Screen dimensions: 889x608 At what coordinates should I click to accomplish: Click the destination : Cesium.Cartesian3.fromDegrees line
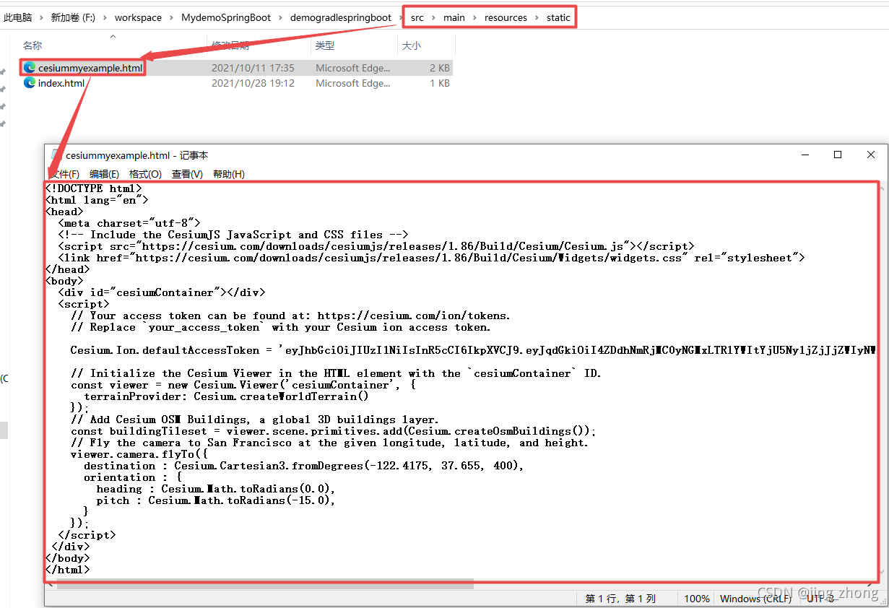click(303, 466)
